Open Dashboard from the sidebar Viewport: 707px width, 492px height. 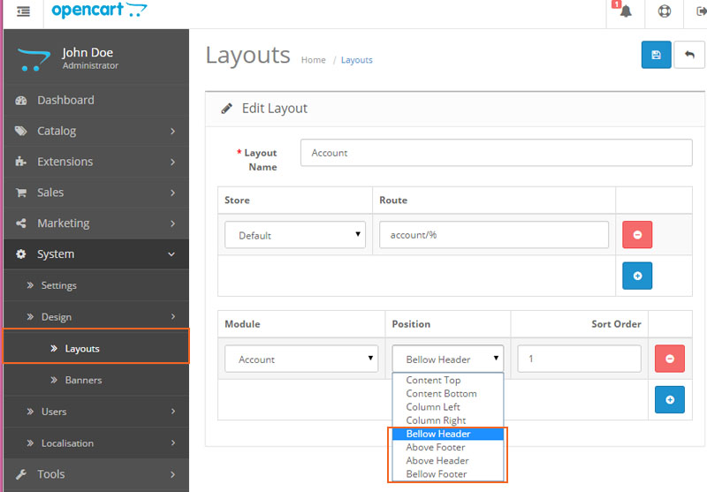[65, 100]
